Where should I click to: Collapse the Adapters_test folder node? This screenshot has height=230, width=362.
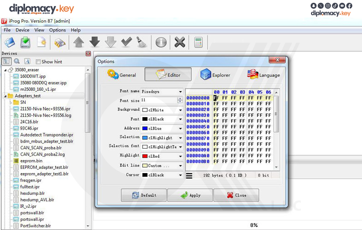pyautogui.click(x=5, y=96)
